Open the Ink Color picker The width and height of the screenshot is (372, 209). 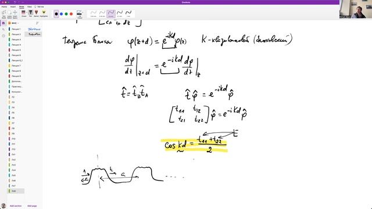[80, 14]
